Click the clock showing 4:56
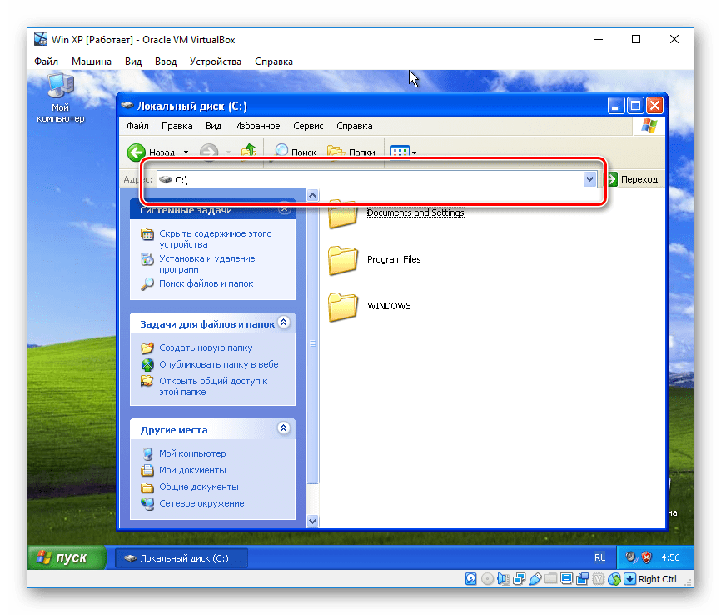Image resolution: width=721 pixels, height=615 pixels. pos(670,557)
